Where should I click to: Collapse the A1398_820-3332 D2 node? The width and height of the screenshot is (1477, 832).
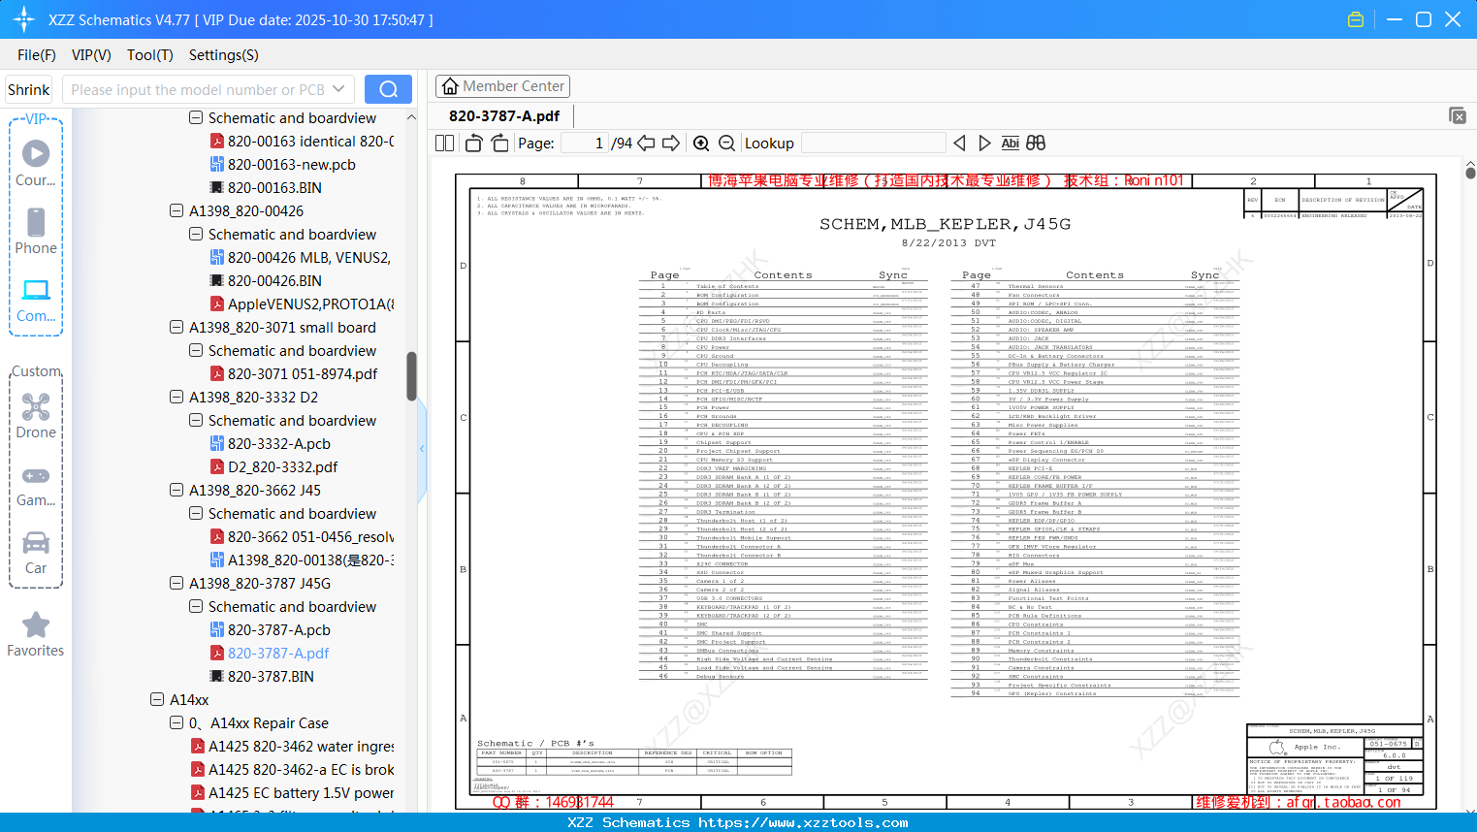click(177, 397)
